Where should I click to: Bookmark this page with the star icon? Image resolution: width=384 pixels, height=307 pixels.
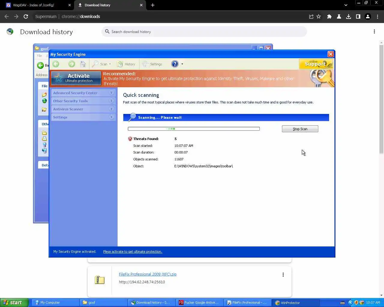tap(319, 16)
